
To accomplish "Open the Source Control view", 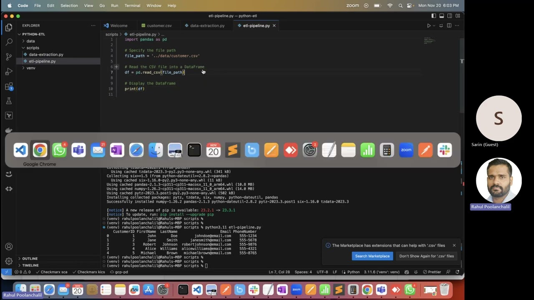I will (x=9, y=57).
